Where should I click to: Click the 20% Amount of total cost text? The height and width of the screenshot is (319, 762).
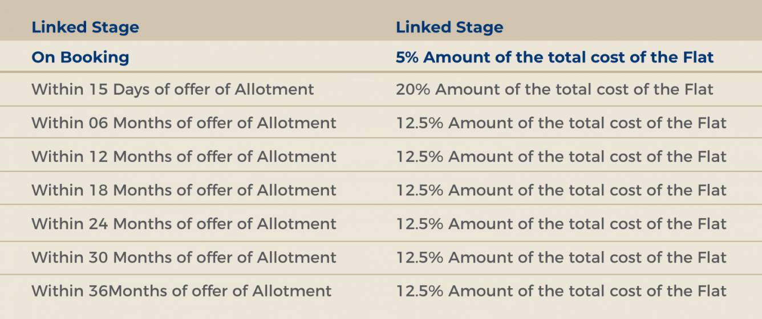tap(554, 89)
